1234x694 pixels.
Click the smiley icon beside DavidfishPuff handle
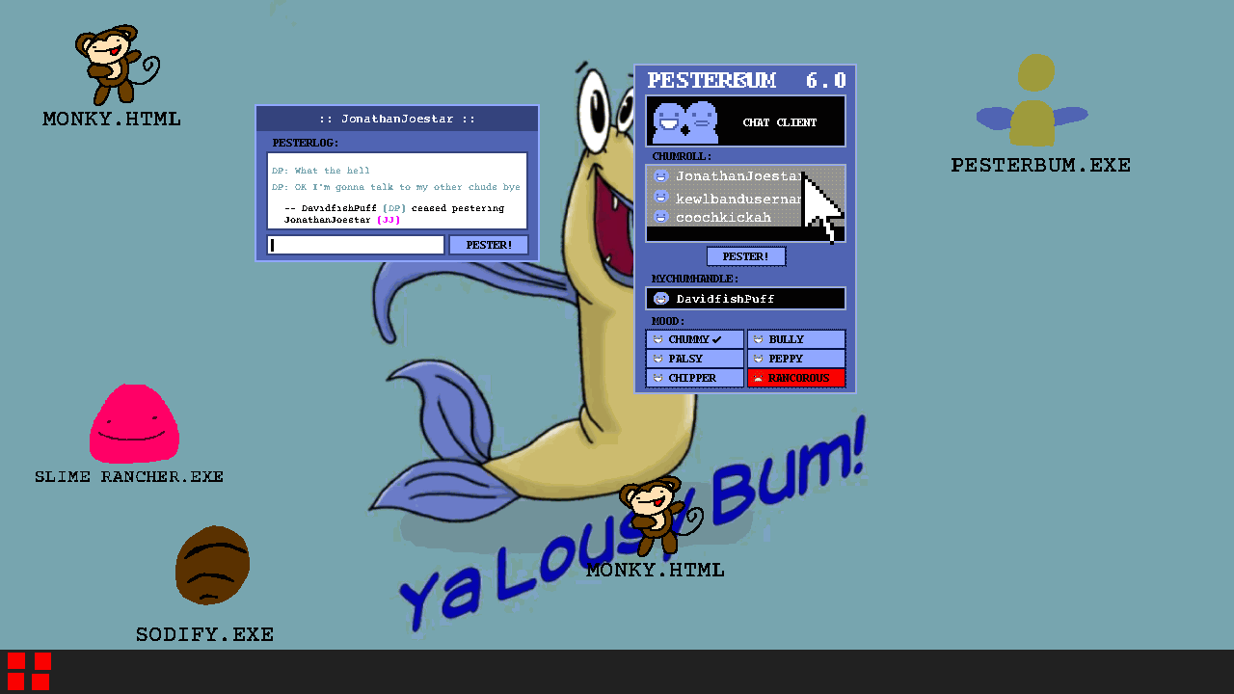tap(661, 299)
